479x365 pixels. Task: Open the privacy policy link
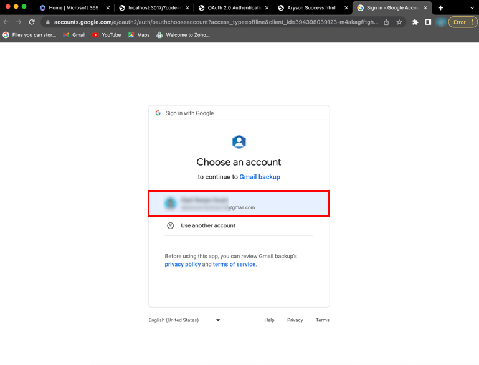coord(183,264)
